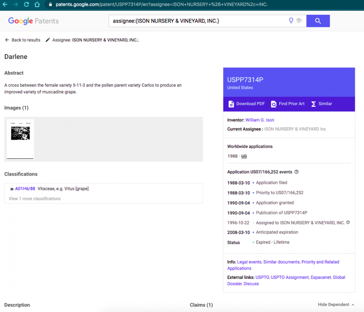
Task: Click info icon beside Assigned to ISON NURSERY
Action: 348,223
